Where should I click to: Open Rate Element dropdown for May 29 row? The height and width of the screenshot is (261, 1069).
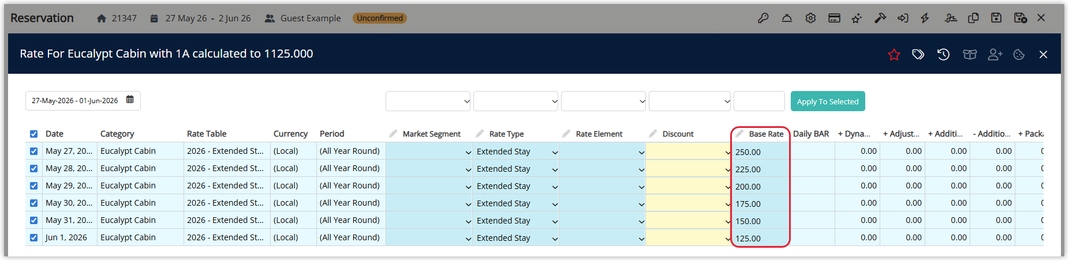pos(603,186)
